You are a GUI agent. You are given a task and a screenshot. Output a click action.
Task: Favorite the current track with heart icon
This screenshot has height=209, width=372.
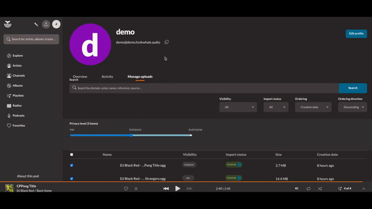[126, 189]
